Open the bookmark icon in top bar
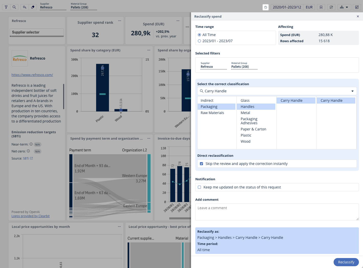 coord(321,7)
